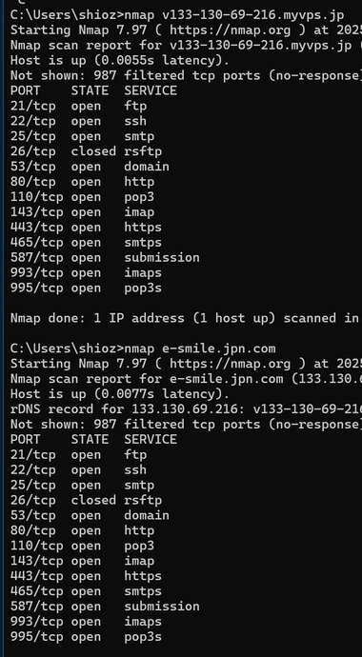Click the 995/tcp pop3s entry at bottom
Screen dimensions: 362x657
(86, 636)
